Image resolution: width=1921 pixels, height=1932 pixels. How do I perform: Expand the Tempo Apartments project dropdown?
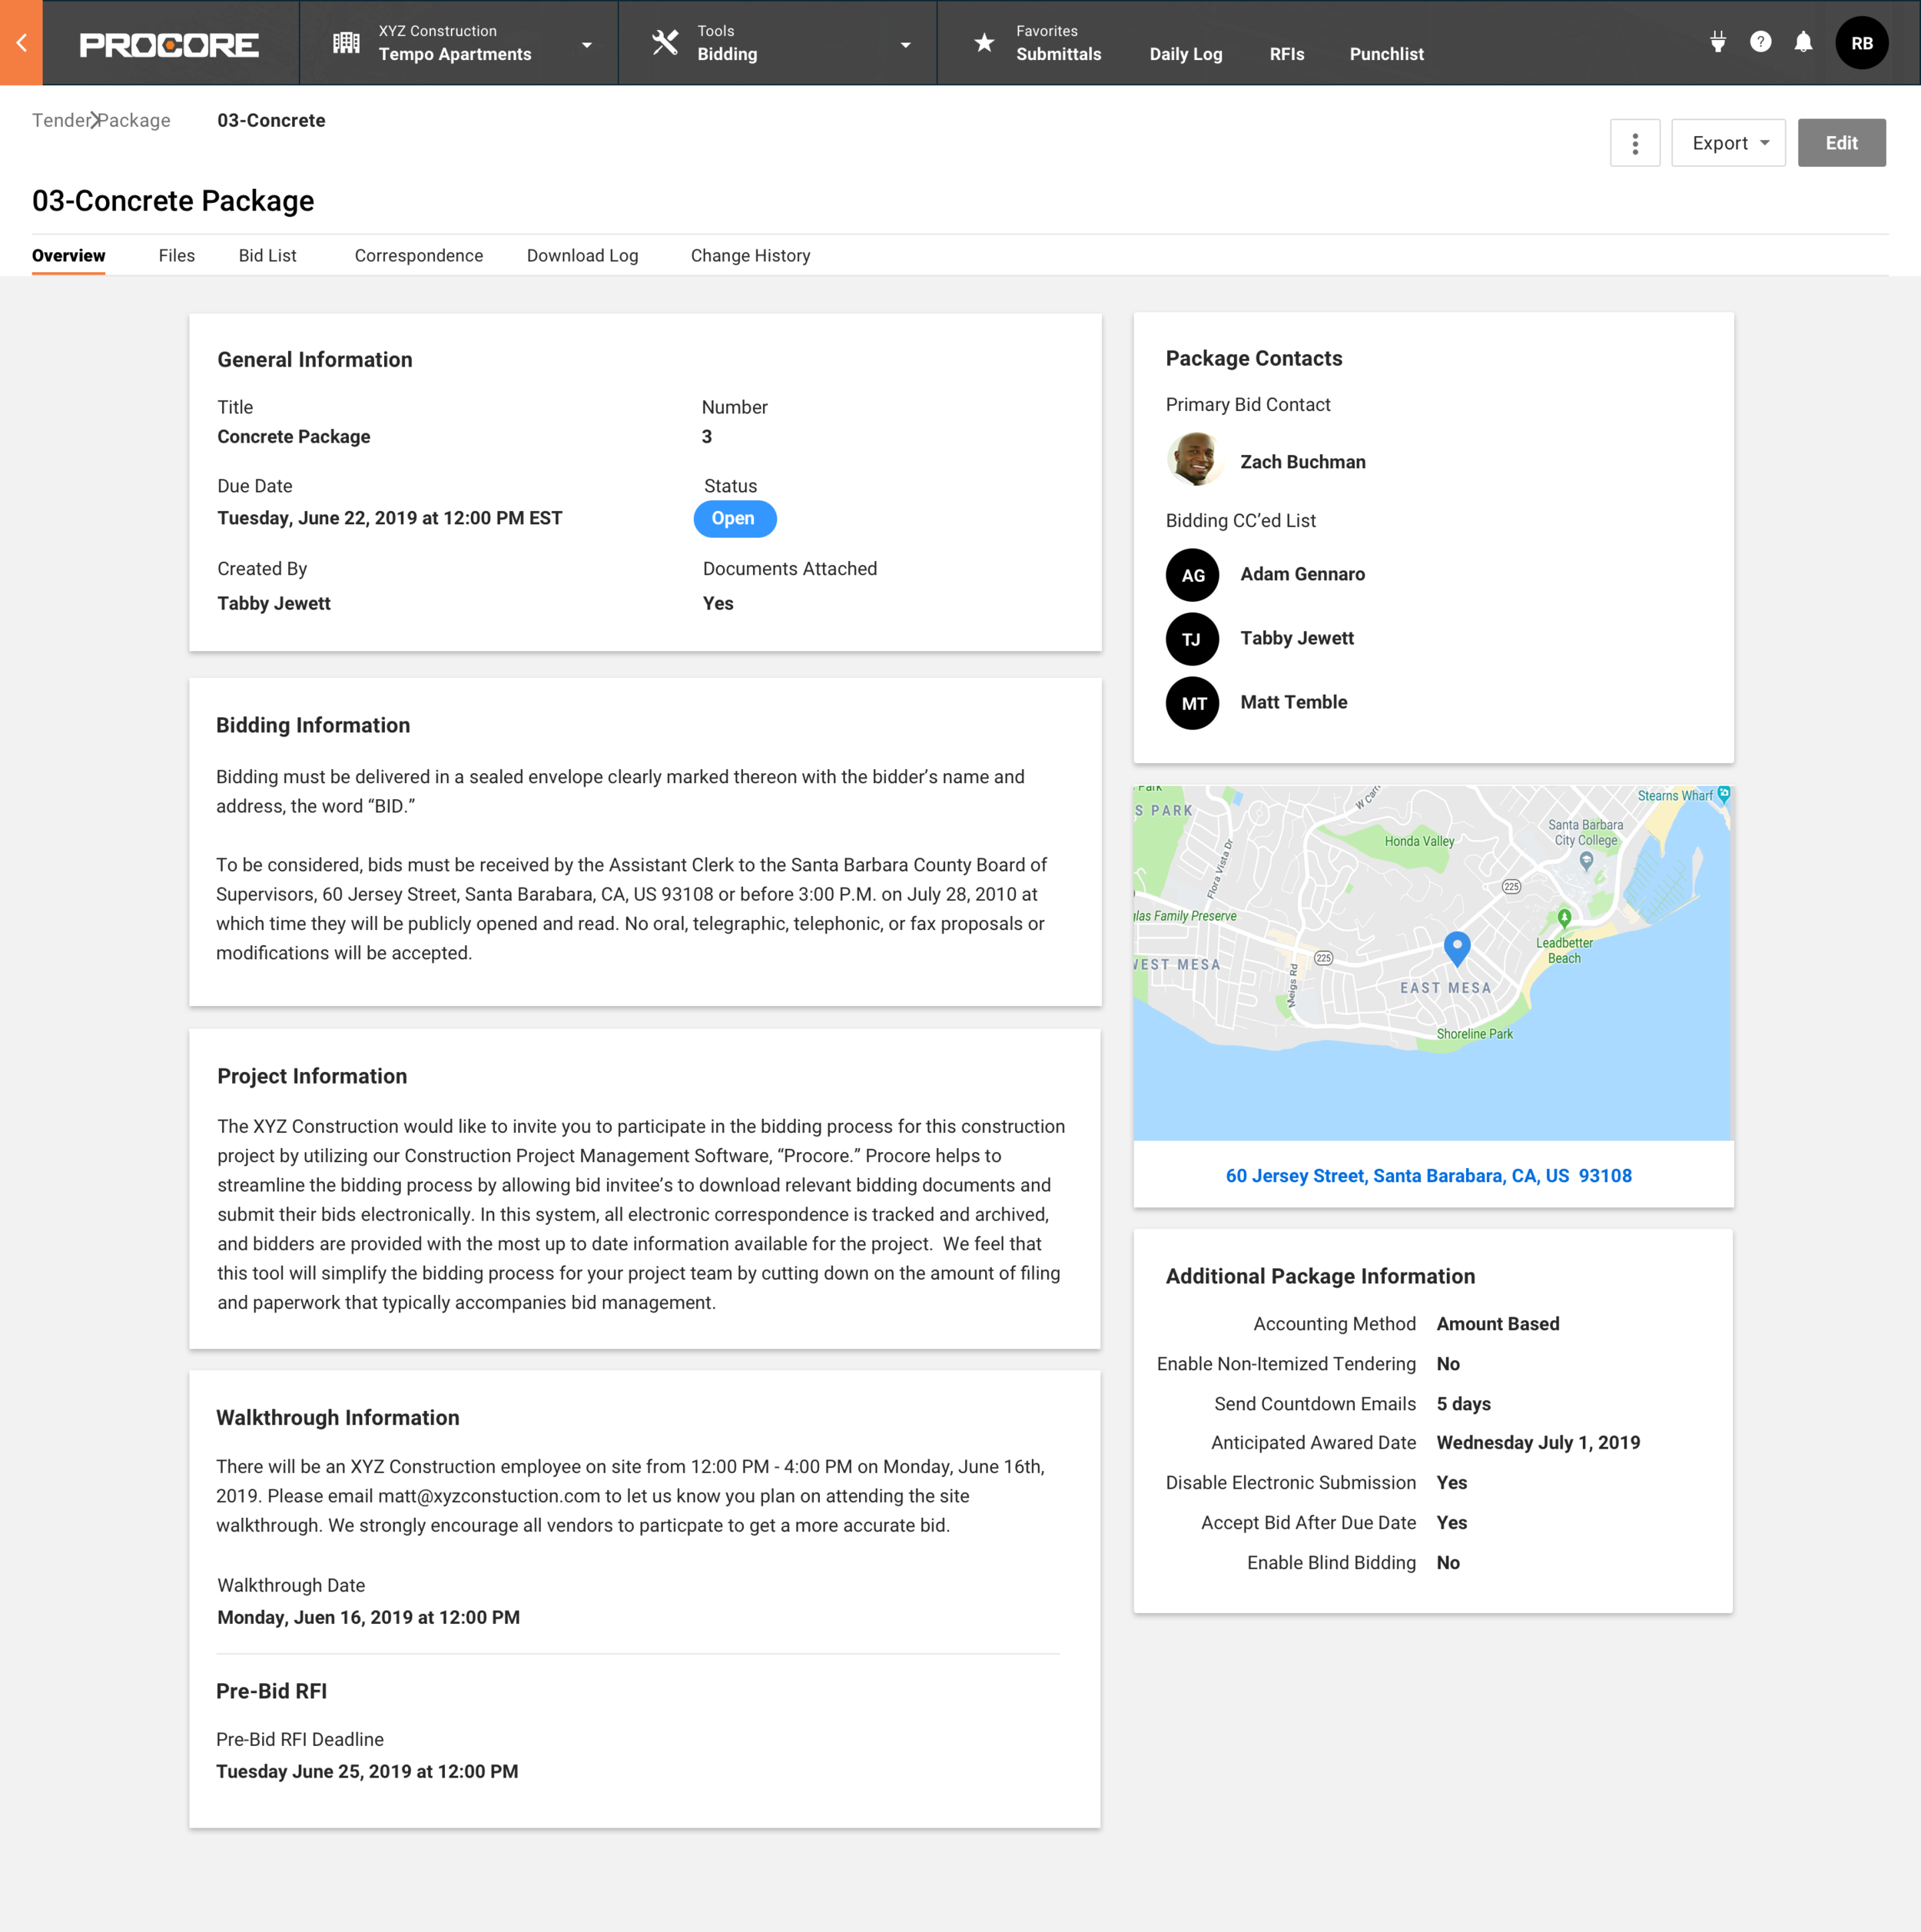point(587,45)
